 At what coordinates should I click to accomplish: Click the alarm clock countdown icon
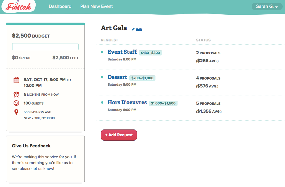[x=16, y=95]
